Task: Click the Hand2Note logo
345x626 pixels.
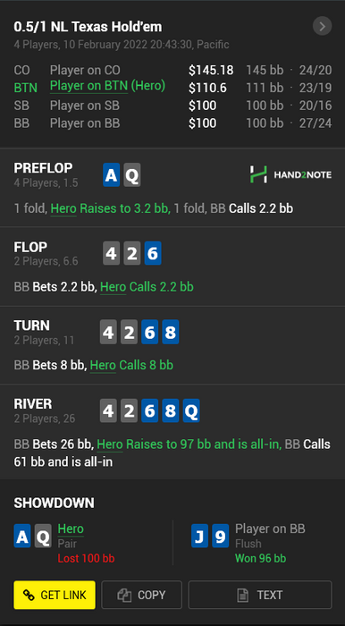Action: (290, 175)
